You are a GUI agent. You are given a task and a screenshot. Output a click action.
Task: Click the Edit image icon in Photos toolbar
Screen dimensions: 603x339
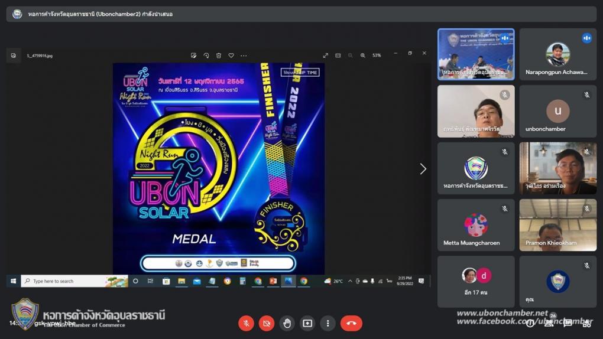pyautogui.click(x=193, y=56)
